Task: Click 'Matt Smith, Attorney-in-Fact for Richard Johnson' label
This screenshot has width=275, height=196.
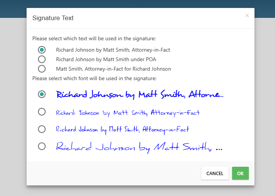Action: [113, 69]
